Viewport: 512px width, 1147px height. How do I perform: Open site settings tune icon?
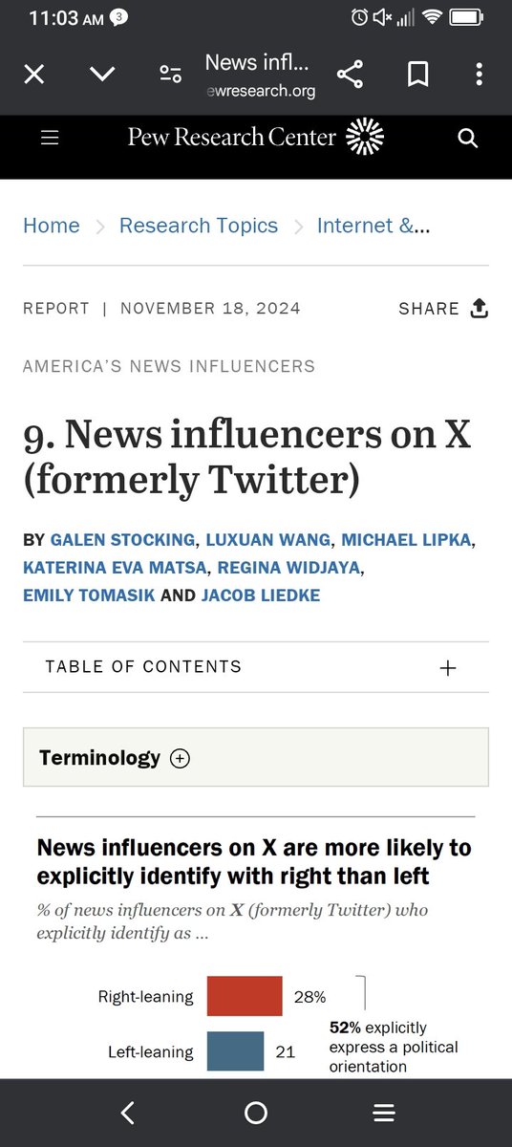click(x=171, y=76)
